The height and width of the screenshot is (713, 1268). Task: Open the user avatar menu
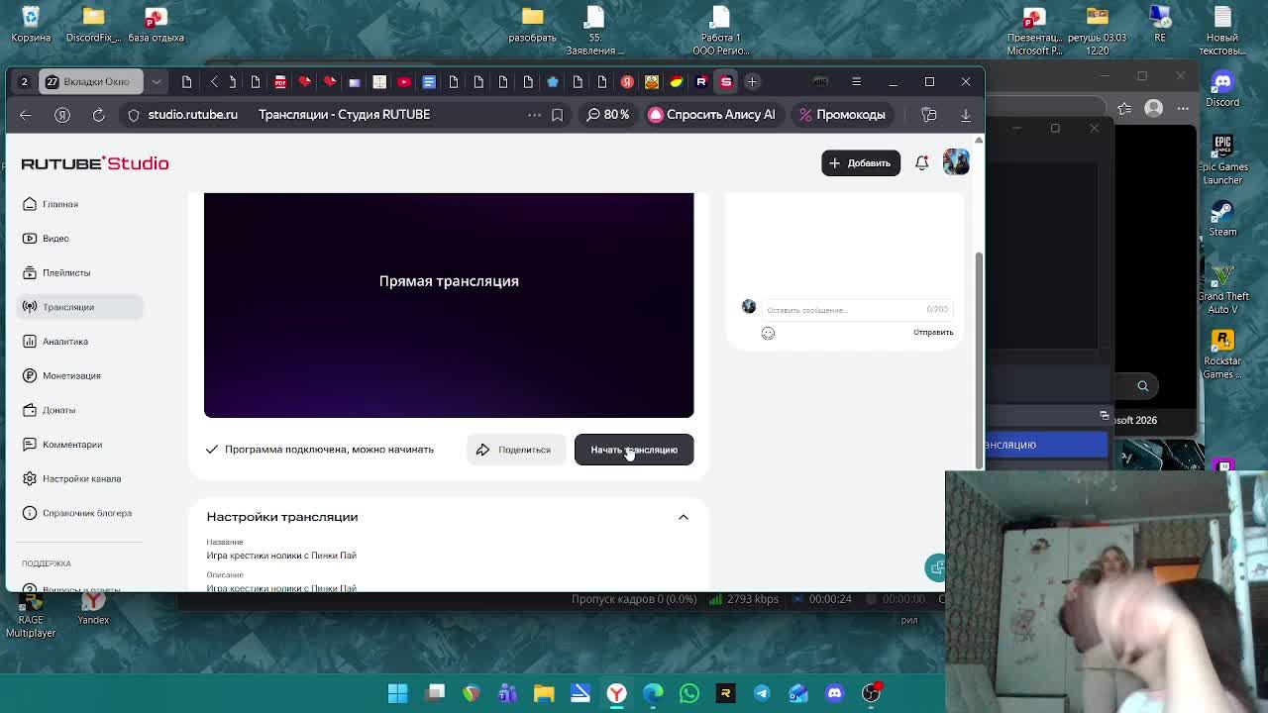click(956, 162)
